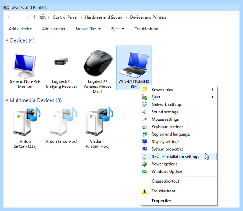243x211 pixels.
Task: Click Add a device in the toolbar
Action: coord(20,29)
